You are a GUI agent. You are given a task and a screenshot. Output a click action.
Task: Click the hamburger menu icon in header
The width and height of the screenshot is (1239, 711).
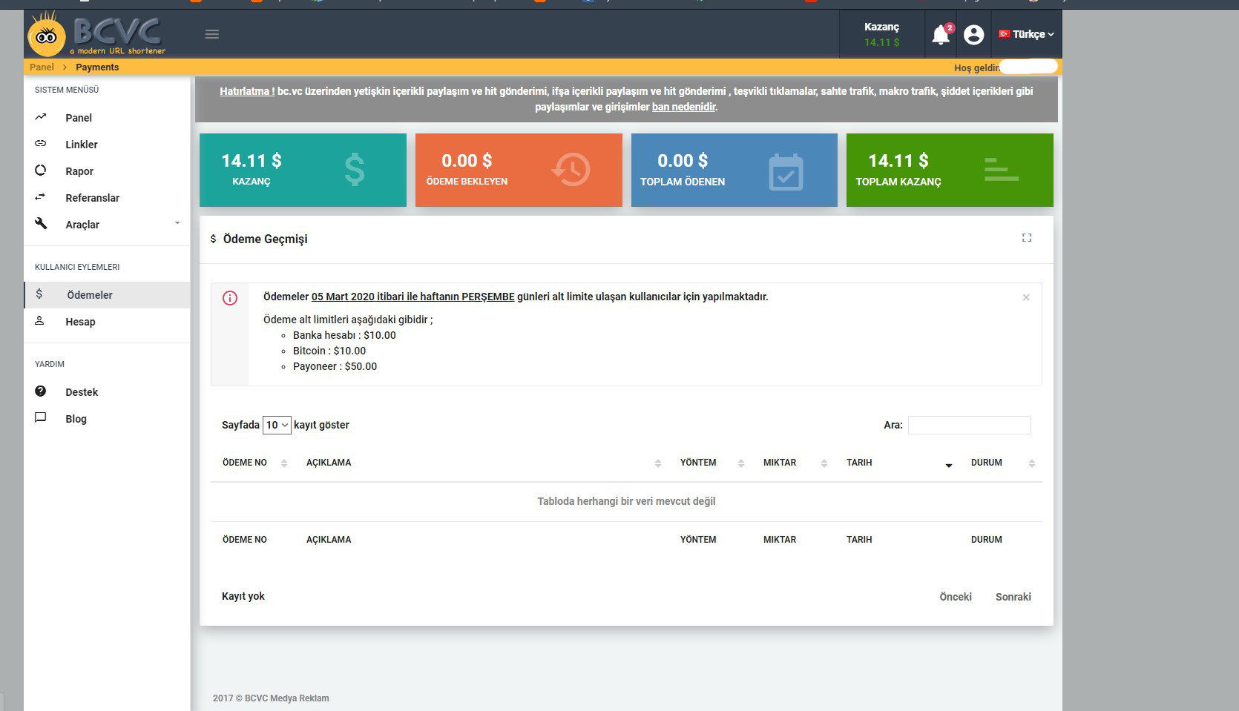212,34
